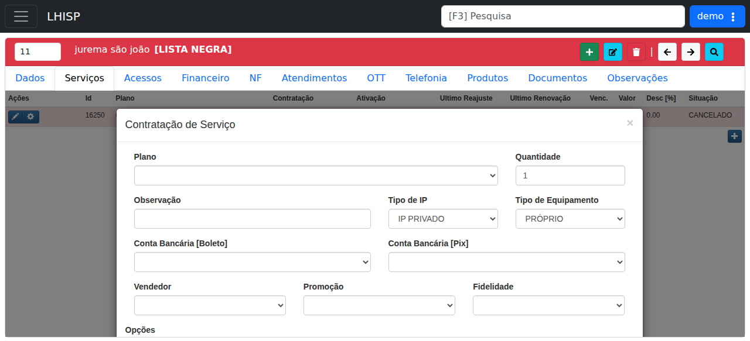Click the red trash delete icon
This screenshot has height=341, width=750.
coord(636,52)
